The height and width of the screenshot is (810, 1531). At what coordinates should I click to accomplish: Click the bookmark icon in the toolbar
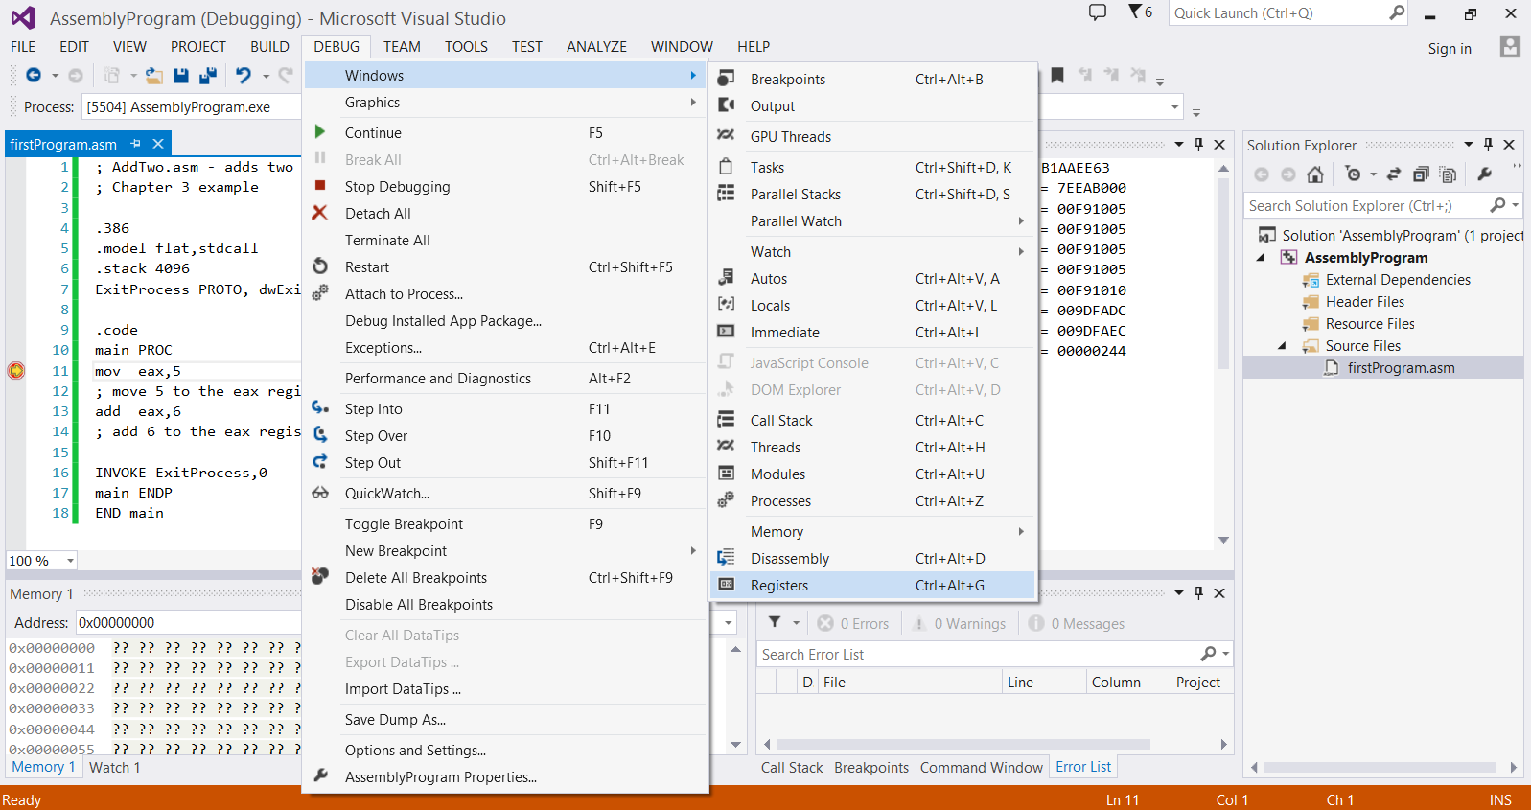(x=1057, y=75)
